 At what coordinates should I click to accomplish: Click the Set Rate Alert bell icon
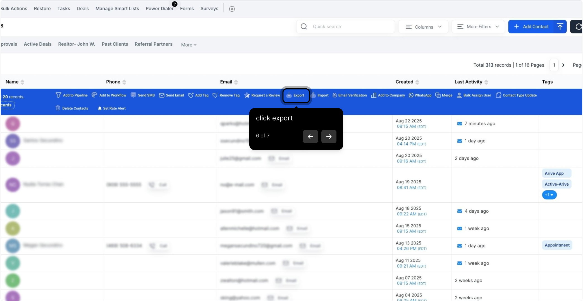coord(100,108)
